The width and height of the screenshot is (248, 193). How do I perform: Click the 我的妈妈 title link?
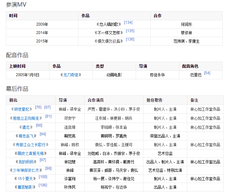(26, 162)
